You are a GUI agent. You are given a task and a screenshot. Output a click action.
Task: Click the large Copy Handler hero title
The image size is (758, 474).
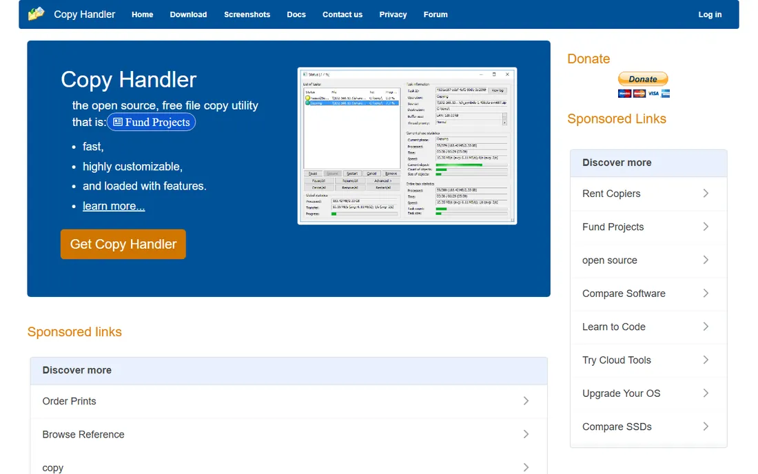click(x=129, y=80)
